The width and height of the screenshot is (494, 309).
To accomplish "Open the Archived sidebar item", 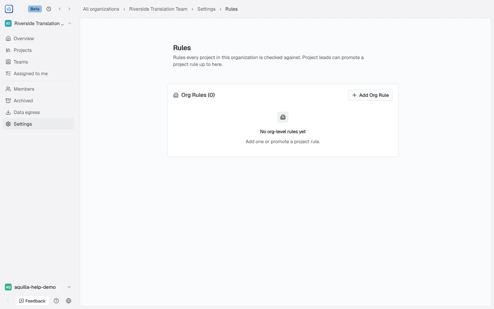I will tap(38, 101).
